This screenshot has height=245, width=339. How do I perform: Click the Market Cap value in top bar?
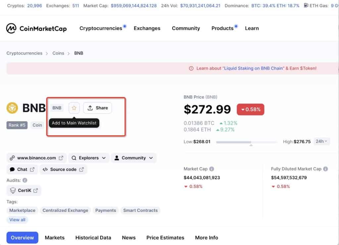point(134,6)
